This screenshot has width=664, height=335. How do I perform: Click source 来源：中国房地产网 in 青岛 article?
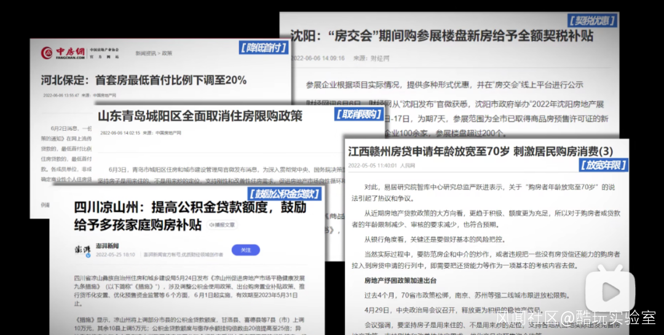[x=162, y=133]
